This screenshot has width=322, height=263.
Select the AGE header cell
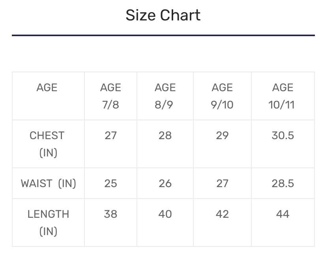click(47, 88)
